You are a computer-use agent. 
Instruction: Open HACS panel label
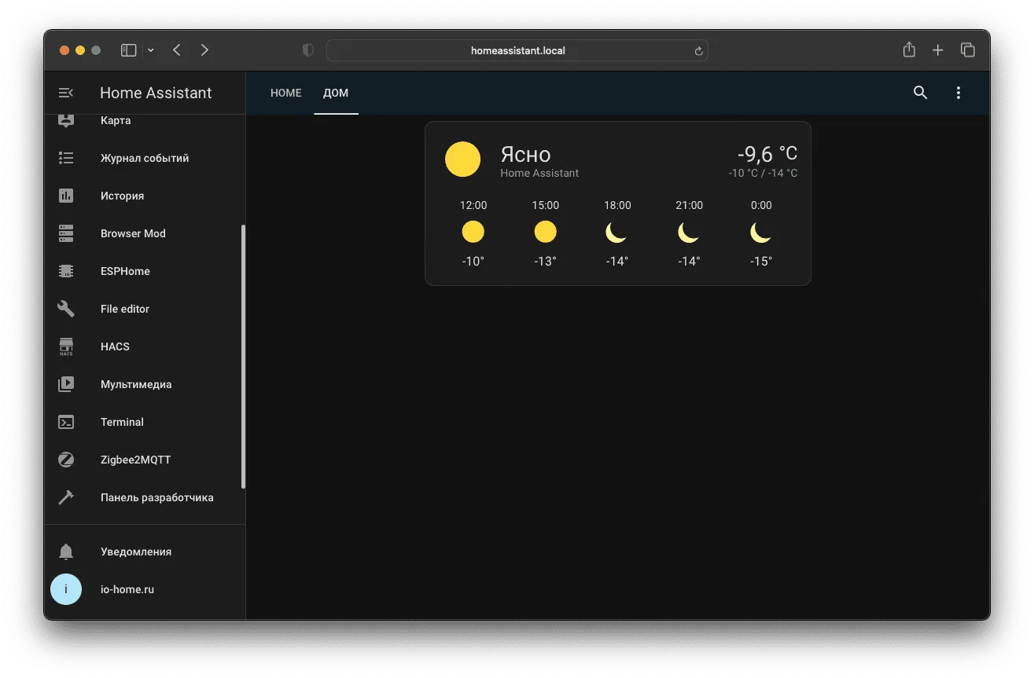[115, 346]
